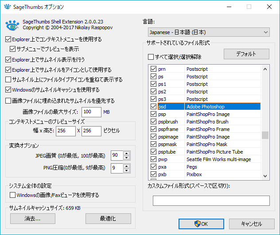The height and width of the screenshot is (235, 280).
Task: Uncheck the pspmask file type checkbox
Action: click(153, 144)
